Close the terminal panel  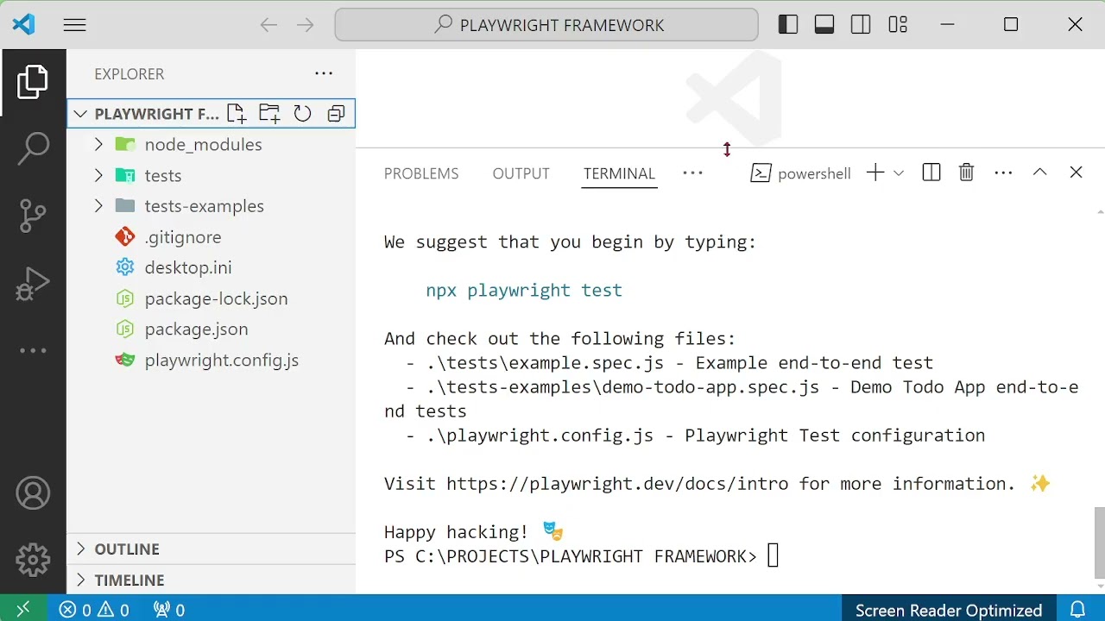[x=1076, y=172]
